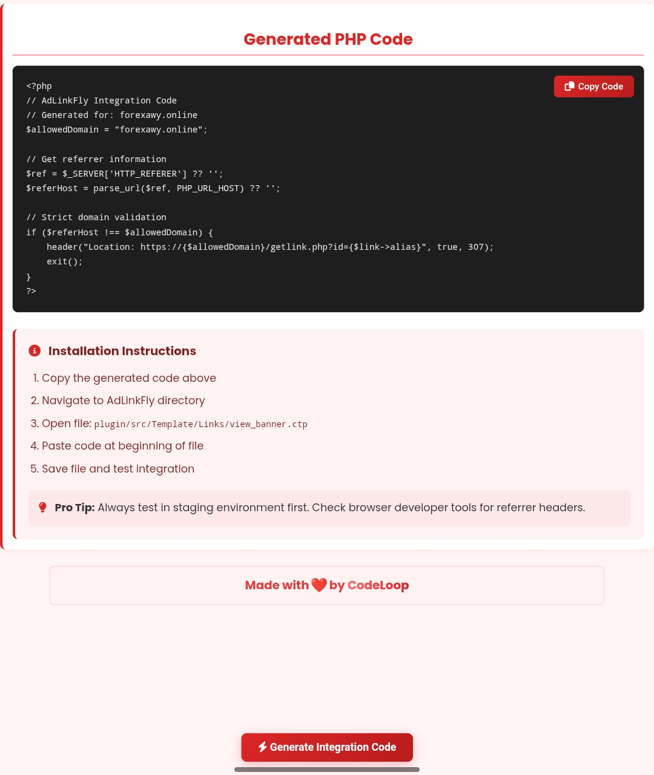Screen dimensions: 654x775
Task: Click the lightbulb icon next to Pro Tip
Action: point(42,508)
